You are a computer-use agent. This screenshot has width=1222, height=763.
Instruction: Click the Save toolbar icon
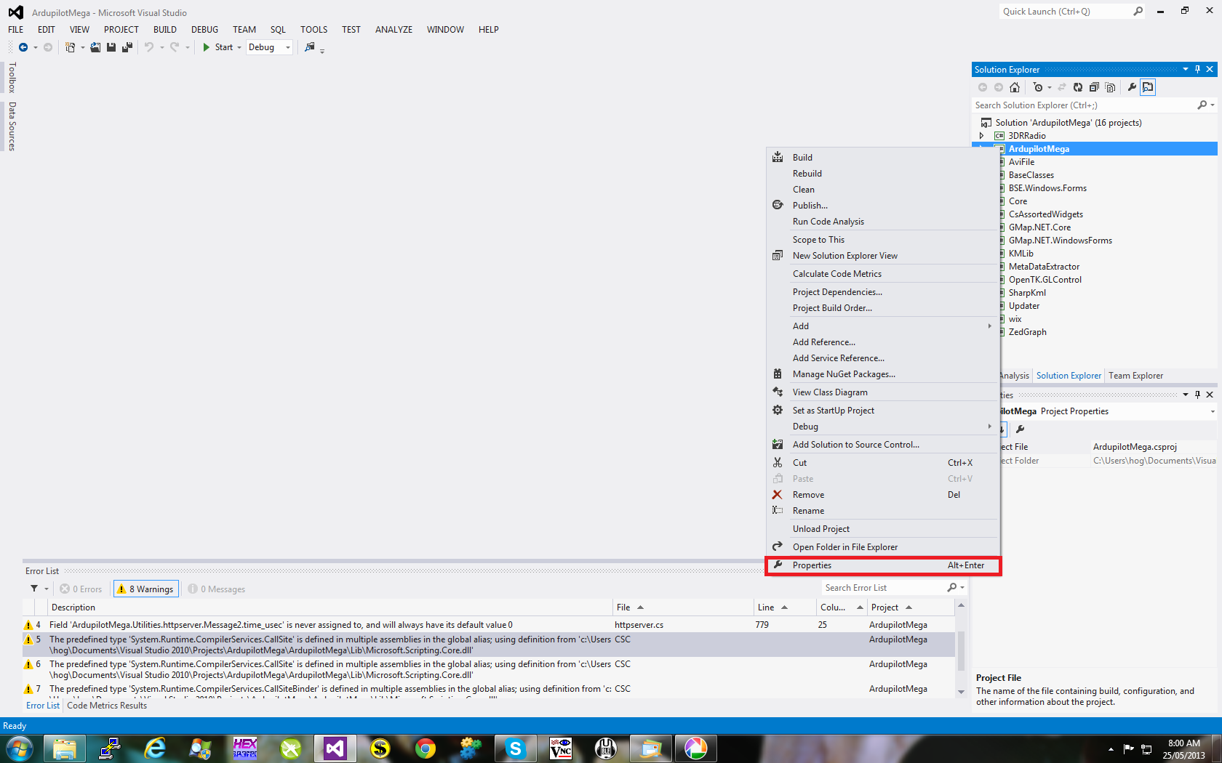tap(111, 47)
